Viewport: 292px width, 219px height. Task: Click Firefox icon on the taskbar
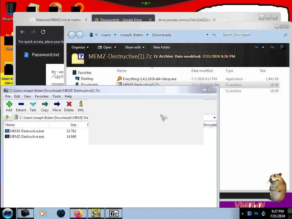pos(78,213)
